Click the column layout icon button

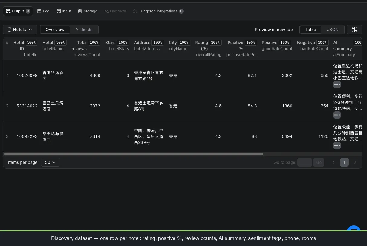355,30
